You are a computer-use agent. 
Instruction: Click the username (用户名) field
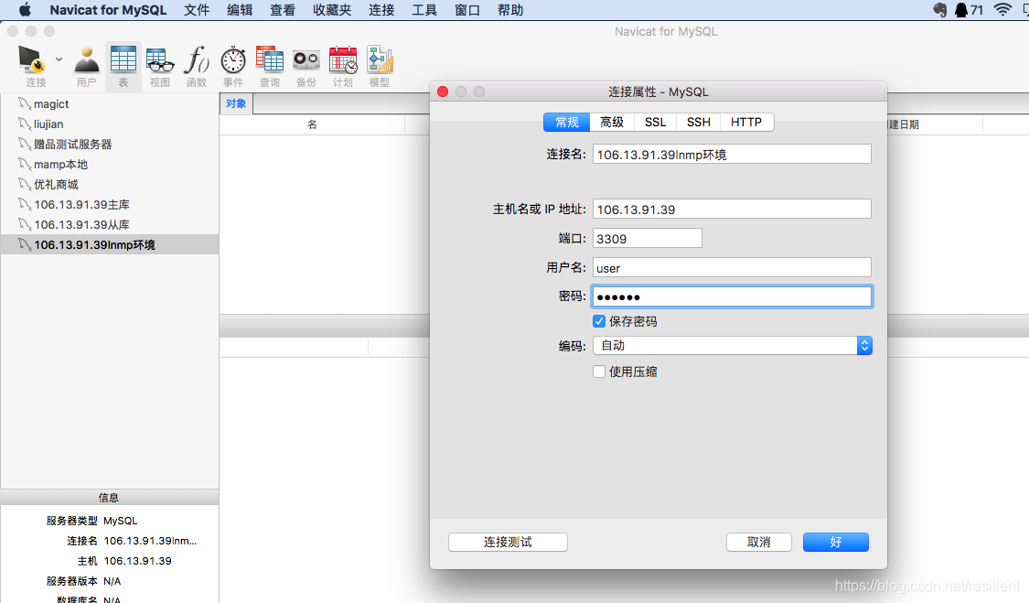732,268
